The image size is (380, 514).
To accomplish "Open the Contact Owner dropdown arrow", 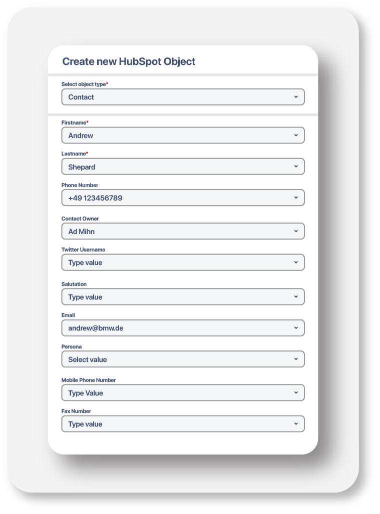I will [296, 231].
